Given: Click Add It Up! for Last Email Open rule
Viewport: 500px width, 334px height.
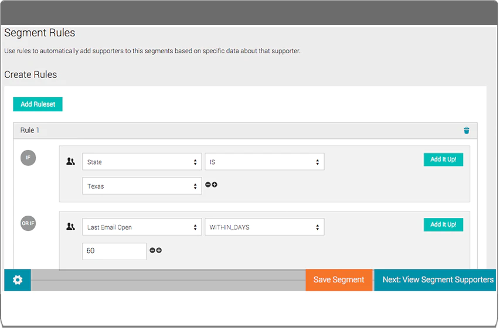Looking at the screenshot, I should 443,224.
